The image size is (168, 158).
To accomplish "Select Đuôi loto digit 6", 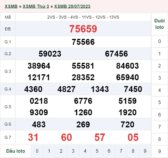I will click(x=159, y=115).
